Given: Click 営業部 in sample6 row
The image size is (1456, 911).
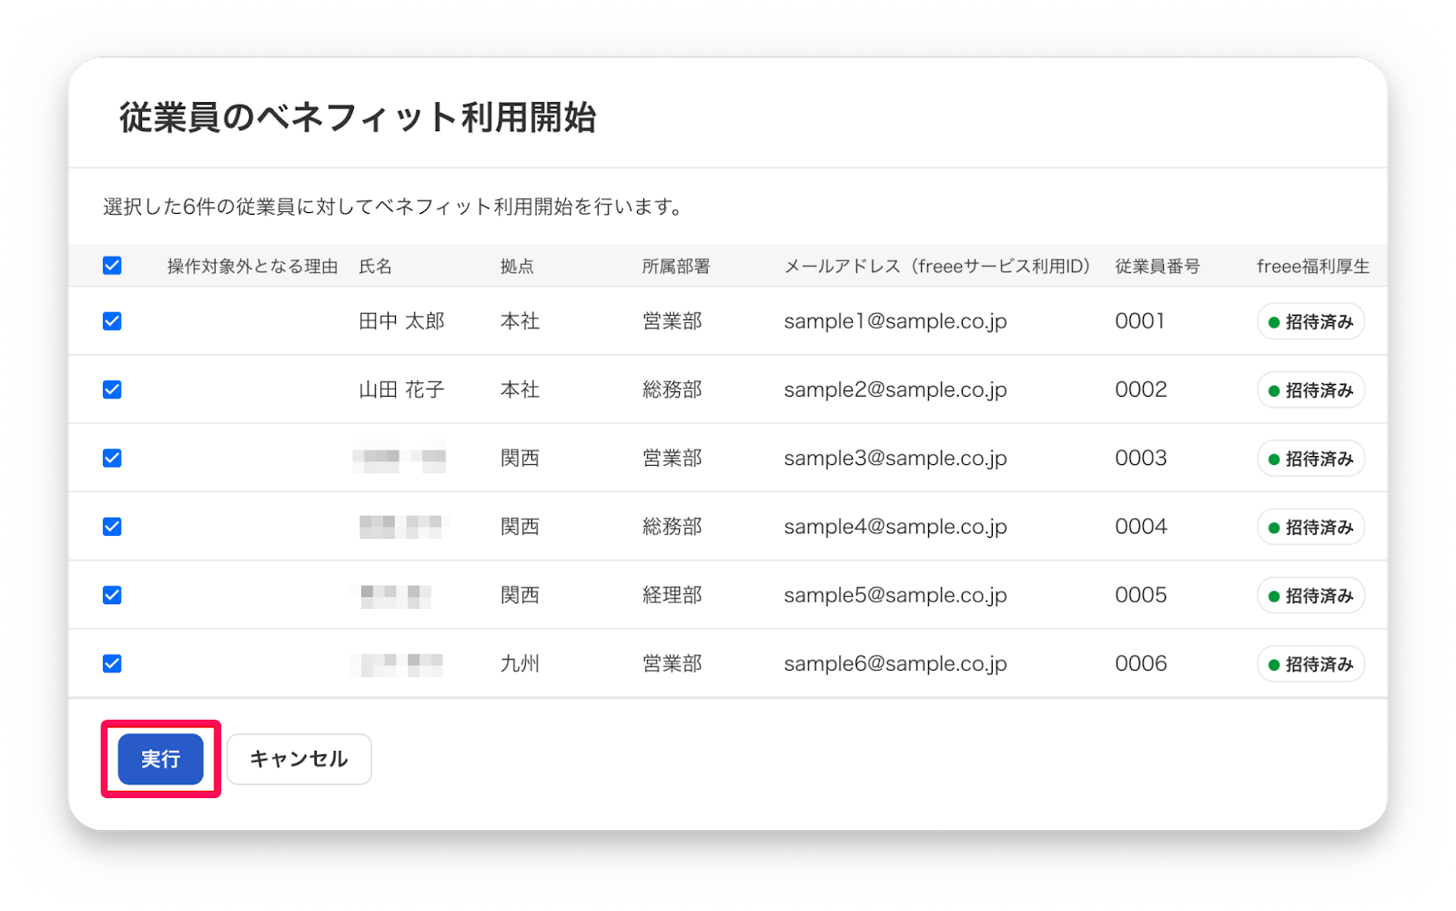Looking at the screenshot, I should point(672,663).
